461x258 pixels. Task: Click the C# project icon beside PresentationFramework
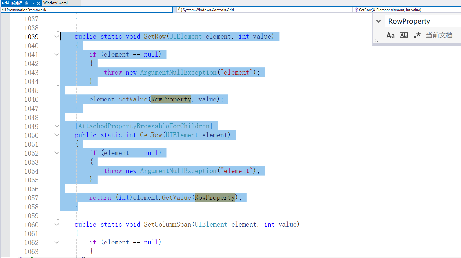point(4,10)
